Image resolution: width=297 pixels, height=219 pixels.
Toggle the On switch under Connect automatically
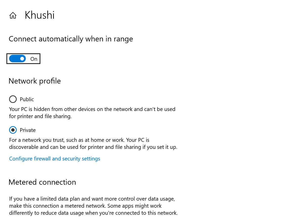pos(17,59)
